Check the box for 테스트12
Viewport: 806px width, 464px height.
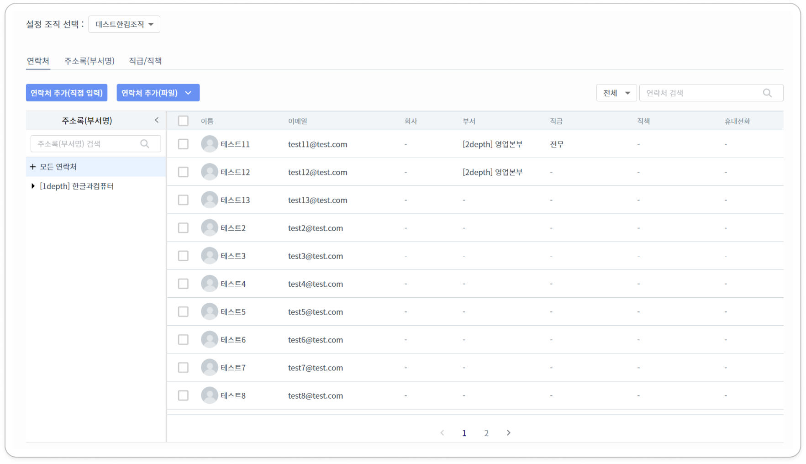pyautogui.click(x=183, y=172)
